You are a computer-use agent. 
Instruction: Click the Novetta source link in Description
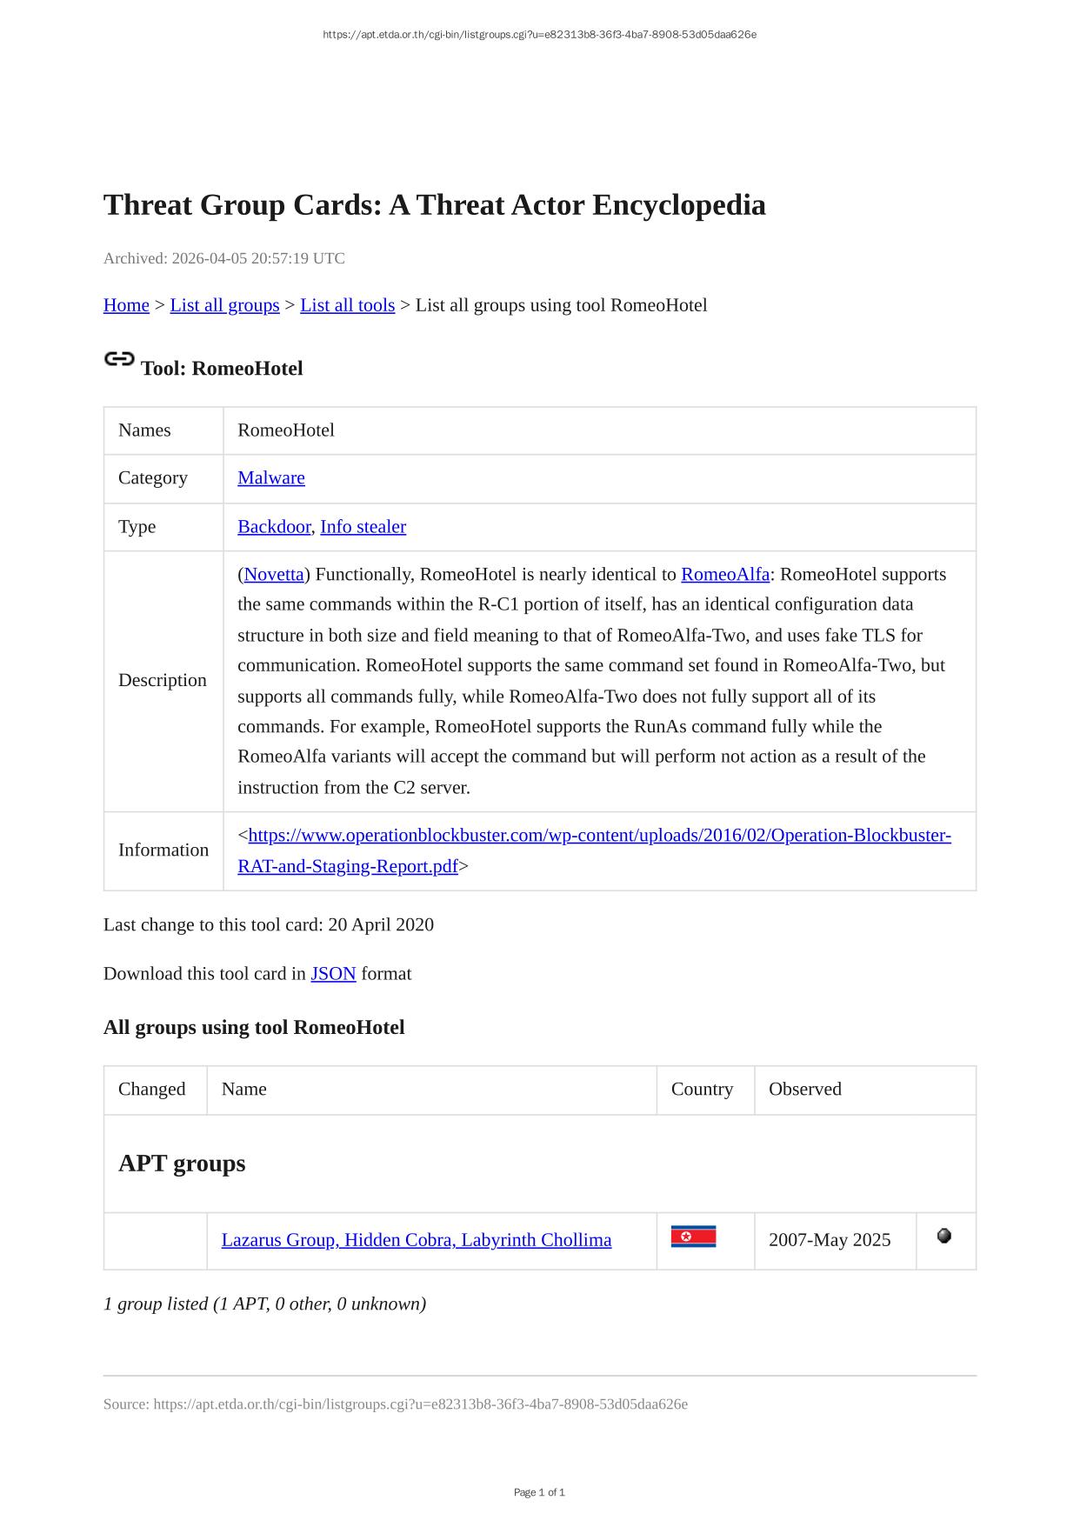(274, 574)
